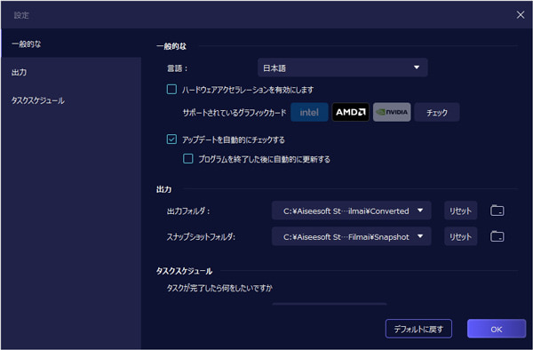The height and width of the screenshot is (350, 533).
Task: Select the AMD graphics card badge
Action: tap(351, 112)
